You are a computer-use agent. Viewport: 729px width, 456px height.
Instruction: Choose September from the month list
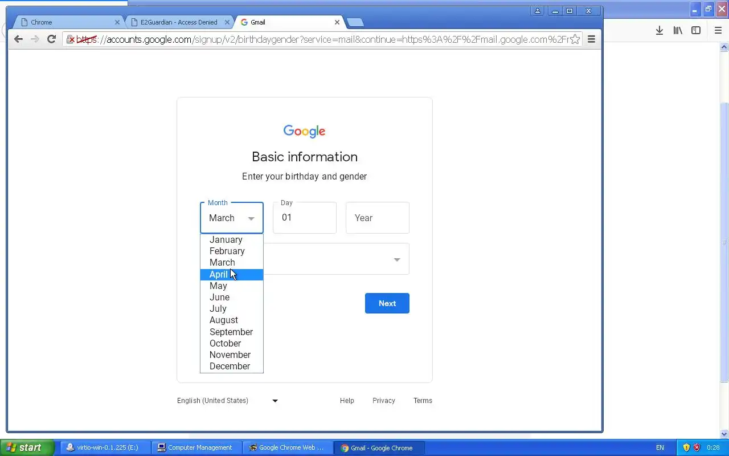232,332
